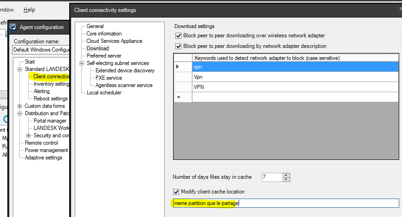Collapse the Self-electing subnet services node

(82, 63)
